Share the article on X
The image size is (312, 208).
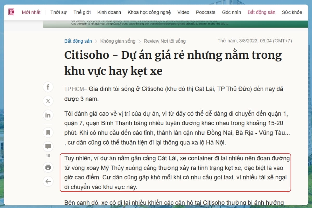click(48, 101)
